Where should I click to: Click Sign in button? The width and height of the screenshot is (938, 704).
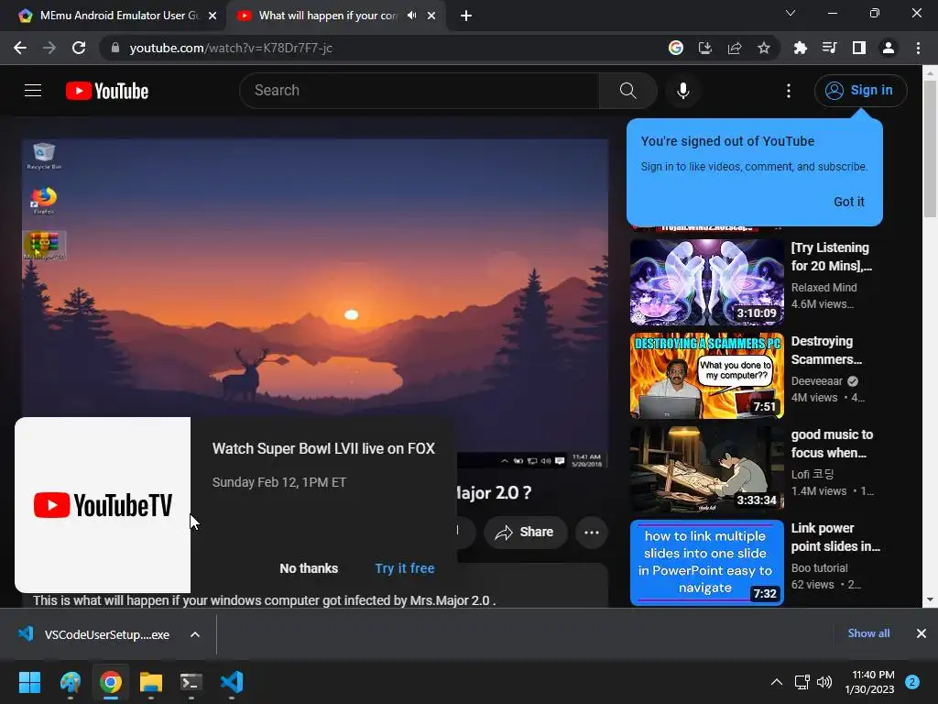[861, 91]
